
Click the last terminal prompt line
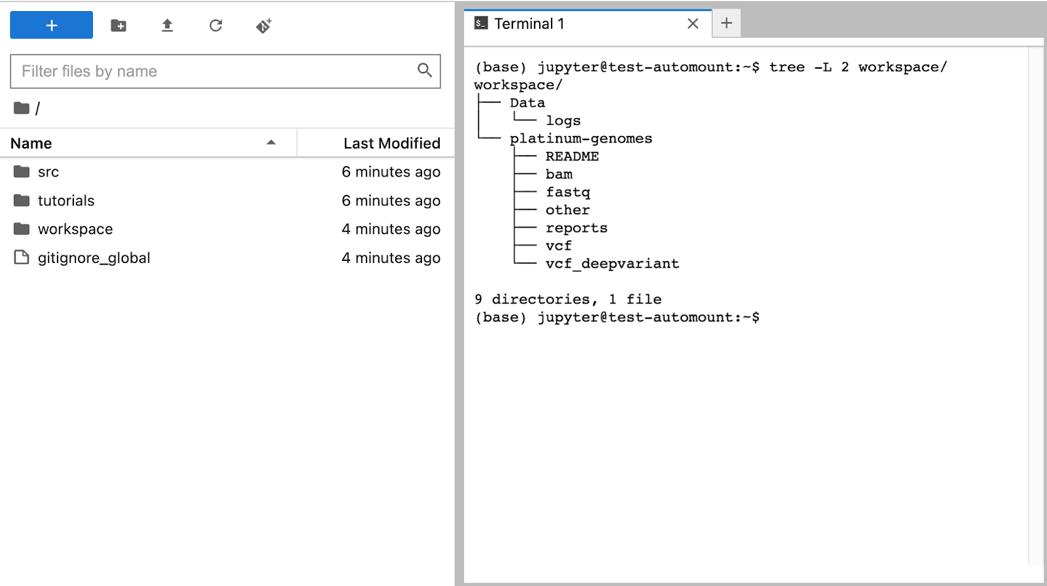point(617,318)
